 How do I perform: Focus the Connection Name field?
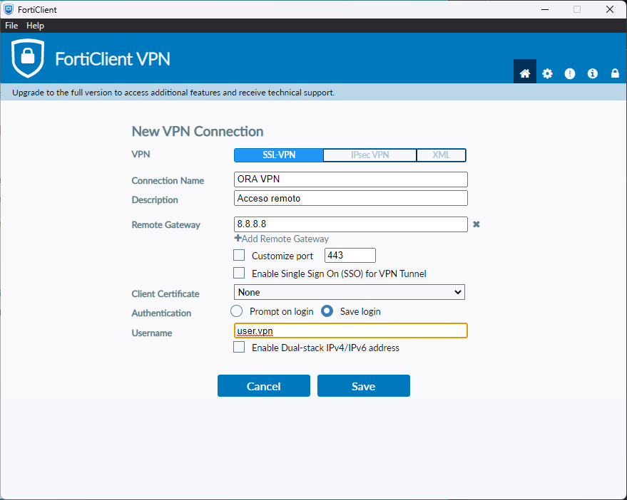[351, 179]
